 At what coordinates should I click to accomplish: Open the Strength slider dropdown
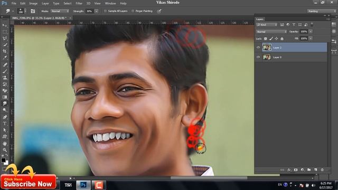point(96,11)
